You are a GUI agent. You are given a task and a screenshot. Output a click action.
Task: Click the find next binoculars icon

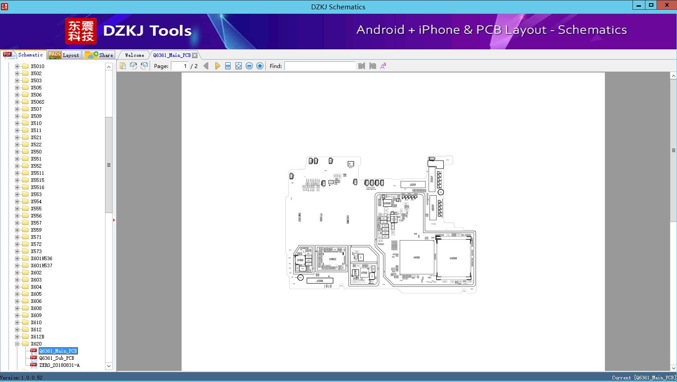coord(373,66)
